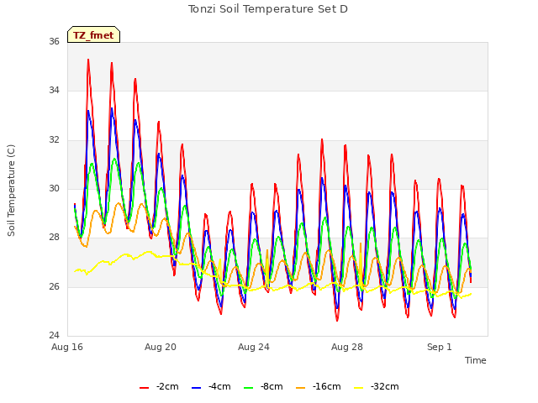Toggle the -8cm legend entry
The width and height of the screenshot is (538, 403).
(x=263, y=386)
